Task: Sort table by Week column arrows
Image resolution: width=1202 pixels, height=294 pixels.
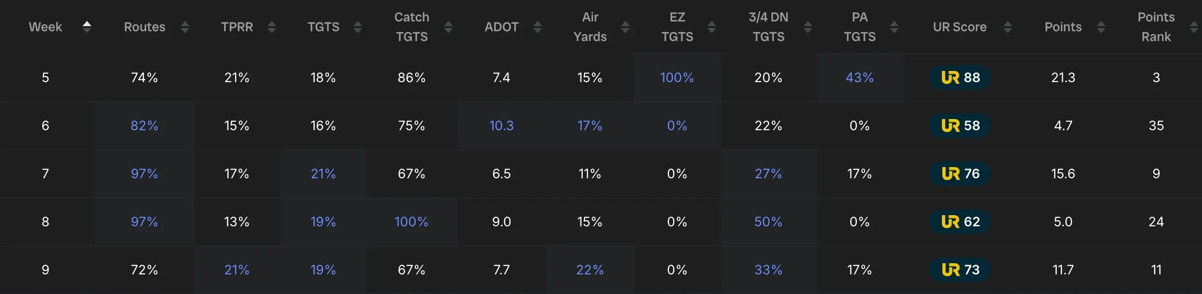Action: [87, 27]
